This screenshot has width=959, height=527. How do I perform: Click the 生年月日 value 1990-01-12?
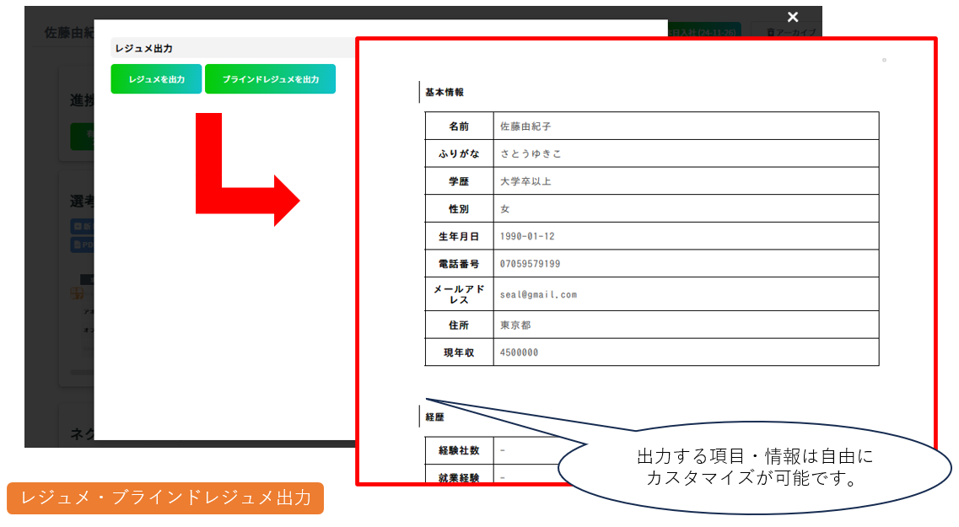pos(527,236)
